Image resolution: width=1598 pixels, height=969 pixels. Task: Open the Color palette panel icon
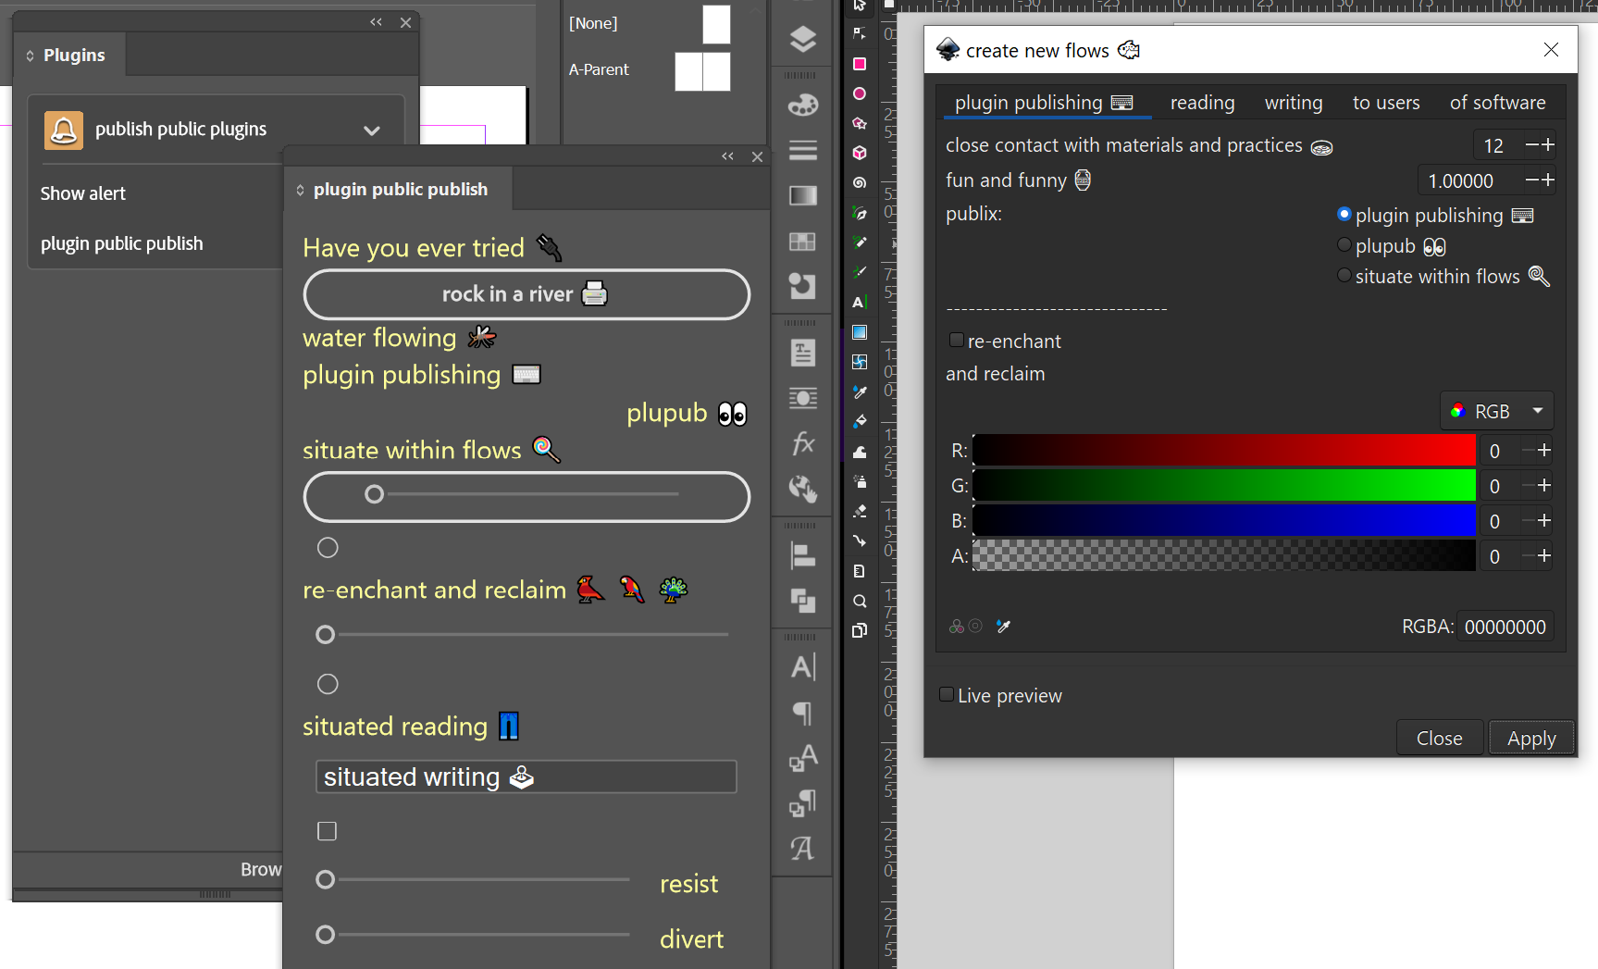(x=802, y=105)
